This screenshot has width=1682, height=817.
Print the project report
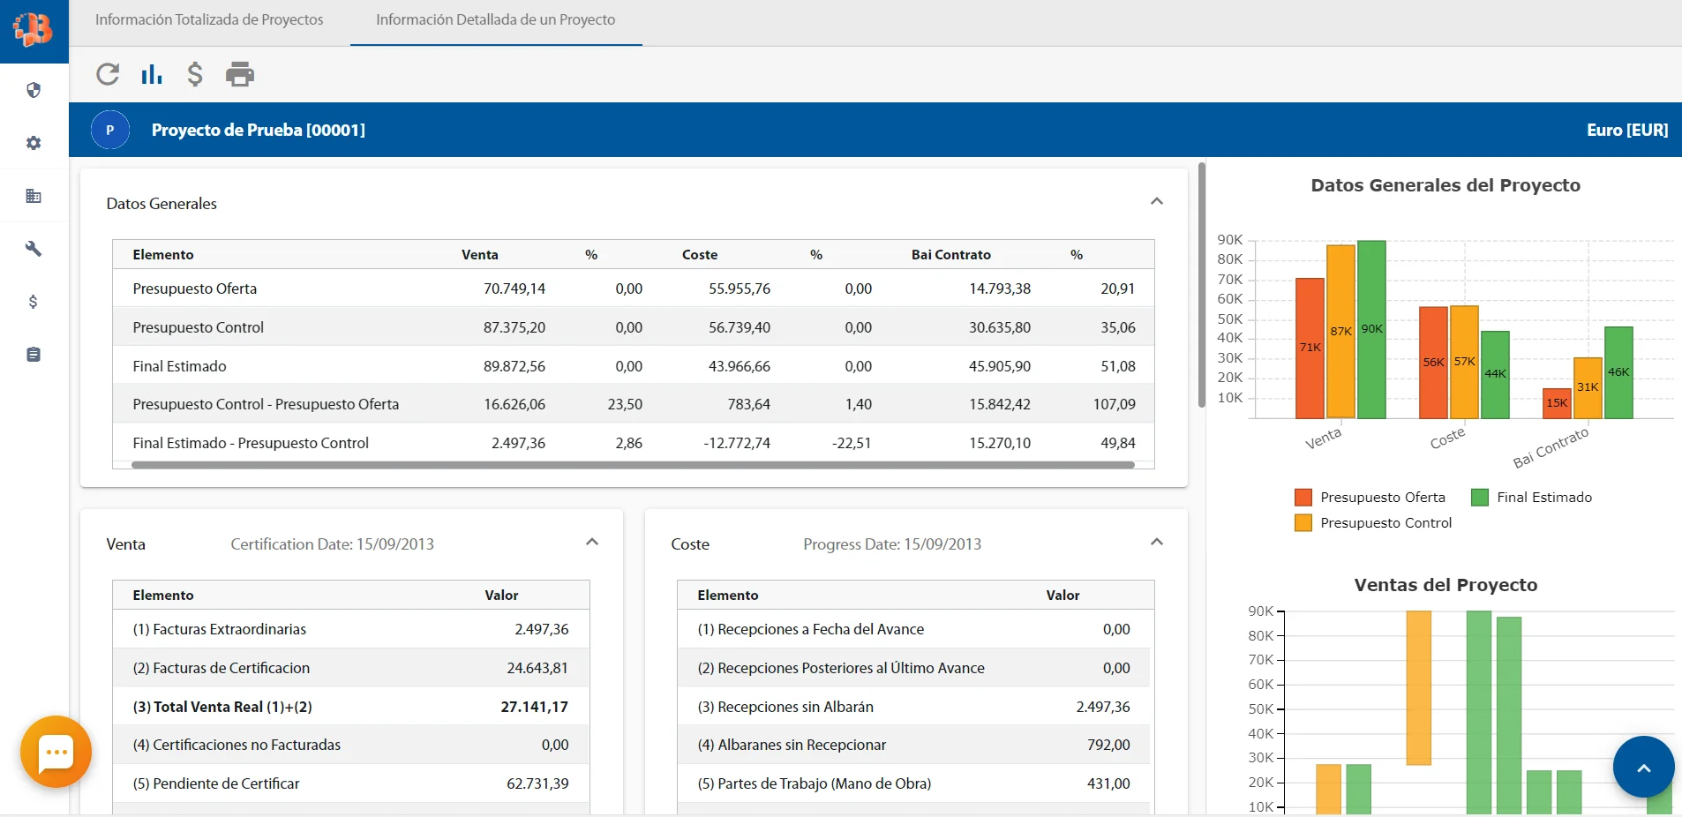click(239, 74)
